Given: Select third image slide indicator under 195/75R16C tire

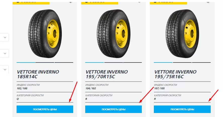Looking at the screenshot, I should click(201, 62).
